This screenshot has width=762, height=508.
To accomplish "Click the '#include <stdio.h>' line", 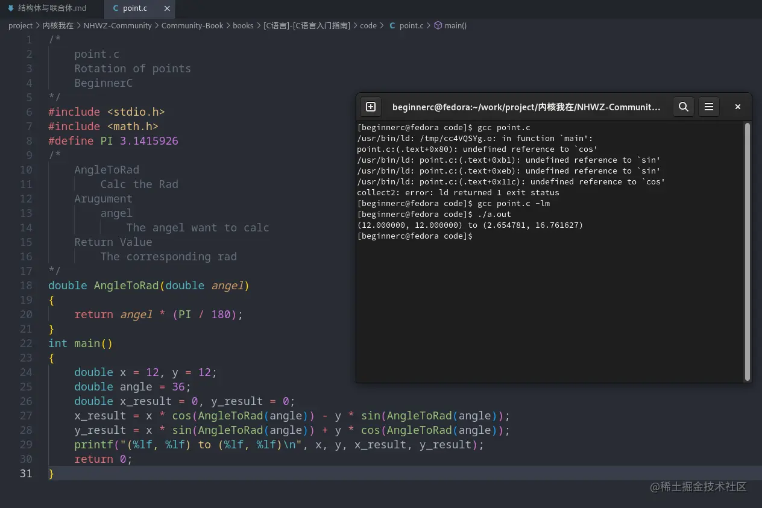I will pos(107,111).
